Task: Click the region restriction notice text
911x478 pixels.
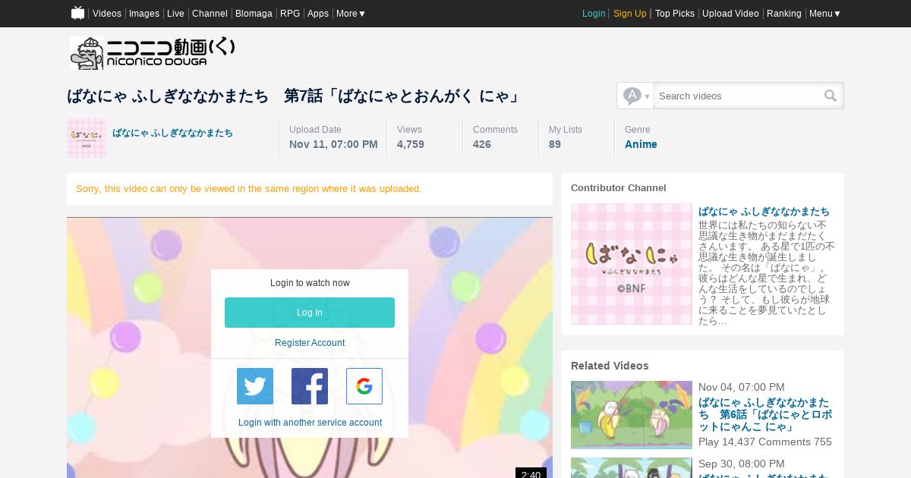Action: tap(249, 189)
